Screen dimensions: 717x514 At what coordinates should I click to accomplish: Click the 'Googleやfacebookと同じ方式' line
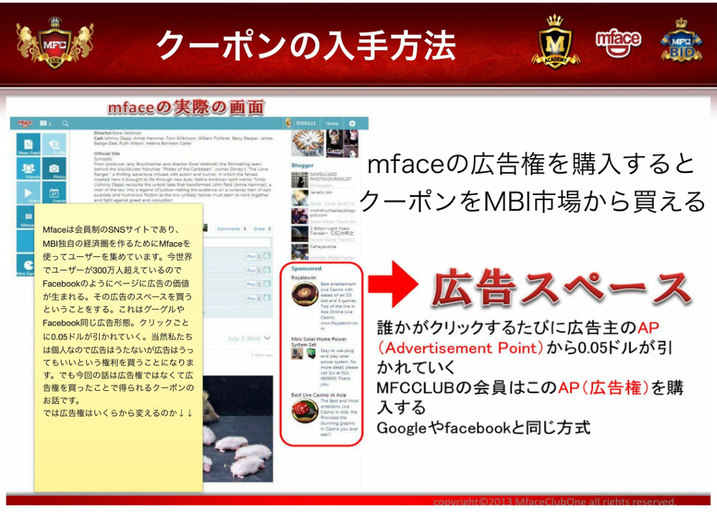click(483, 428)
